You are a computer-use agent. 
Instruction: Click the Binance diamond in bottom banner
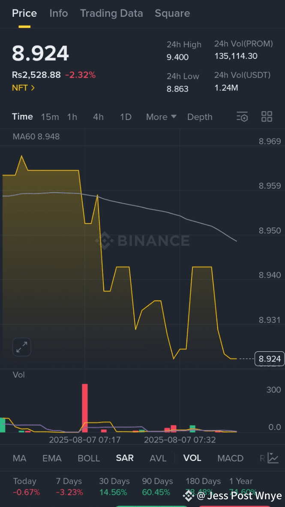[x=188, y=495]
